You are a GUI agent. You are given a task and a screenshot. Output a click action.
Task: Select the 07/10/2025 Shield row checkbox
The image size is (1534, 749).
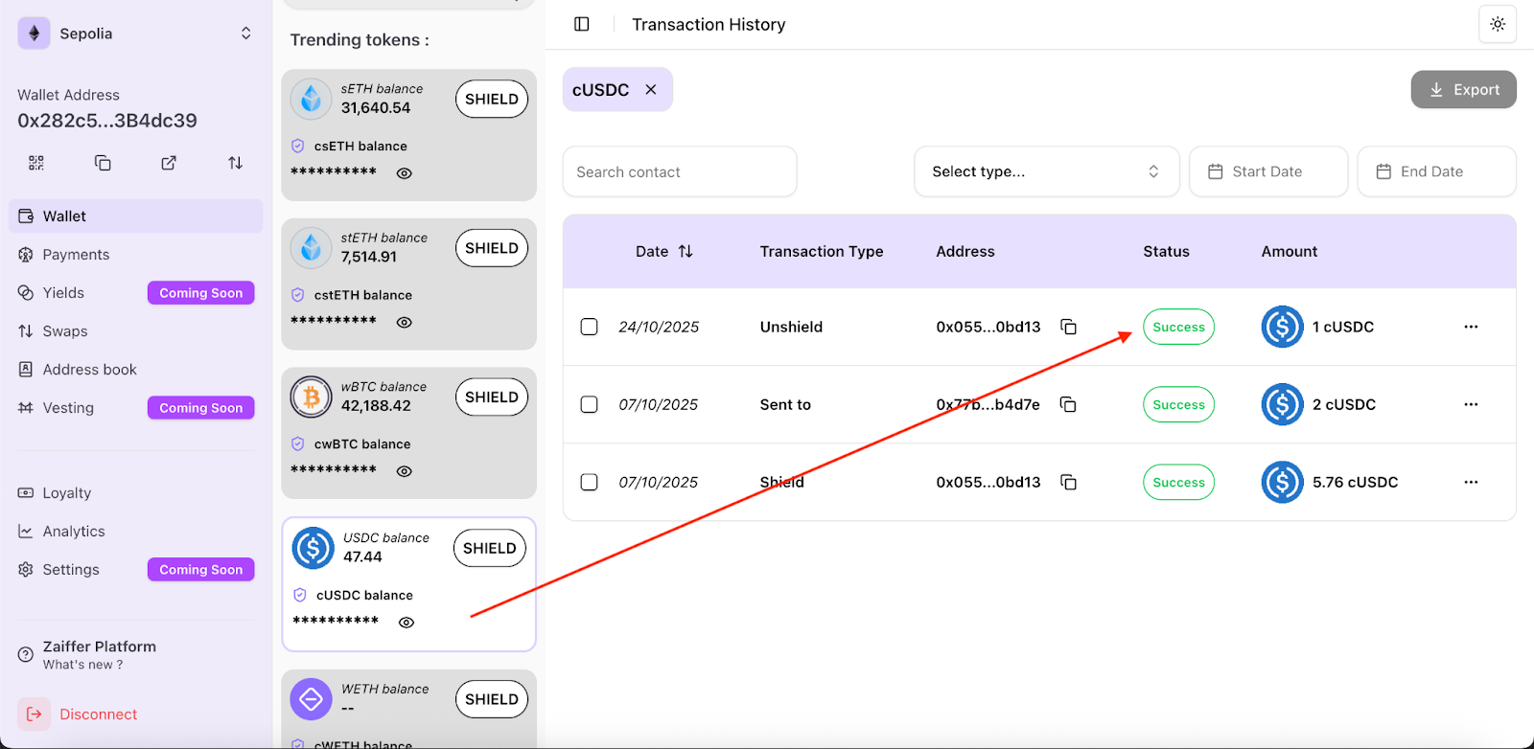coord(590,482)
